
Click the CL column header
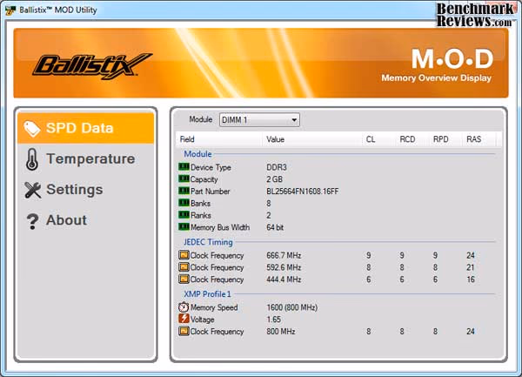(378, 139)
